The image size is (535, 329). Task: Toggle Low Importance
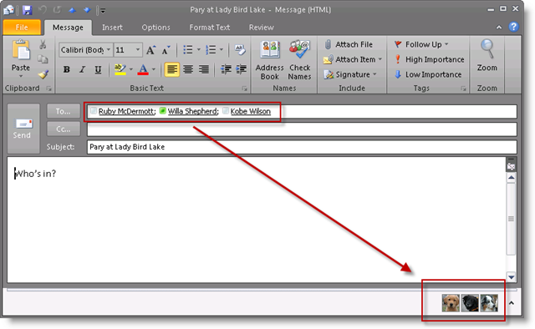point(428,74)
